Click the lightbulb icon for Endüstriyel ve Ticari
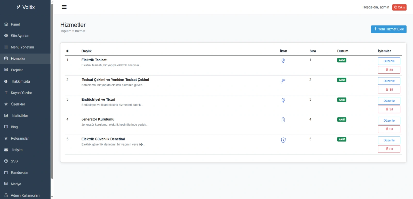The width and height of the screenshot is (413, 199). tap(283, 100)
